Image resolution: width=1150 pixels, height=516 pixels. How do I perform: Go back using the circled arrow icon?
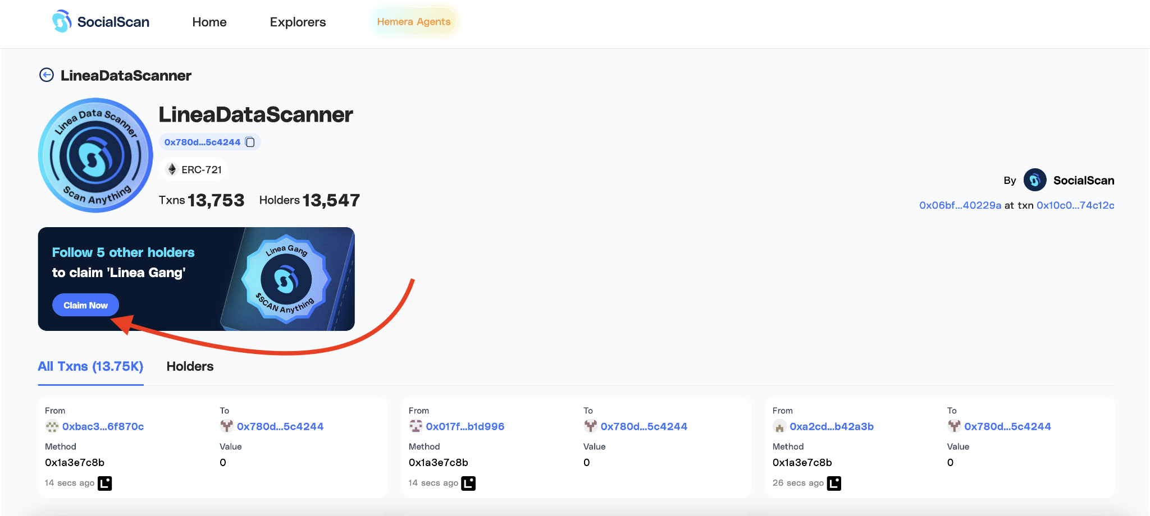point(47,75)
